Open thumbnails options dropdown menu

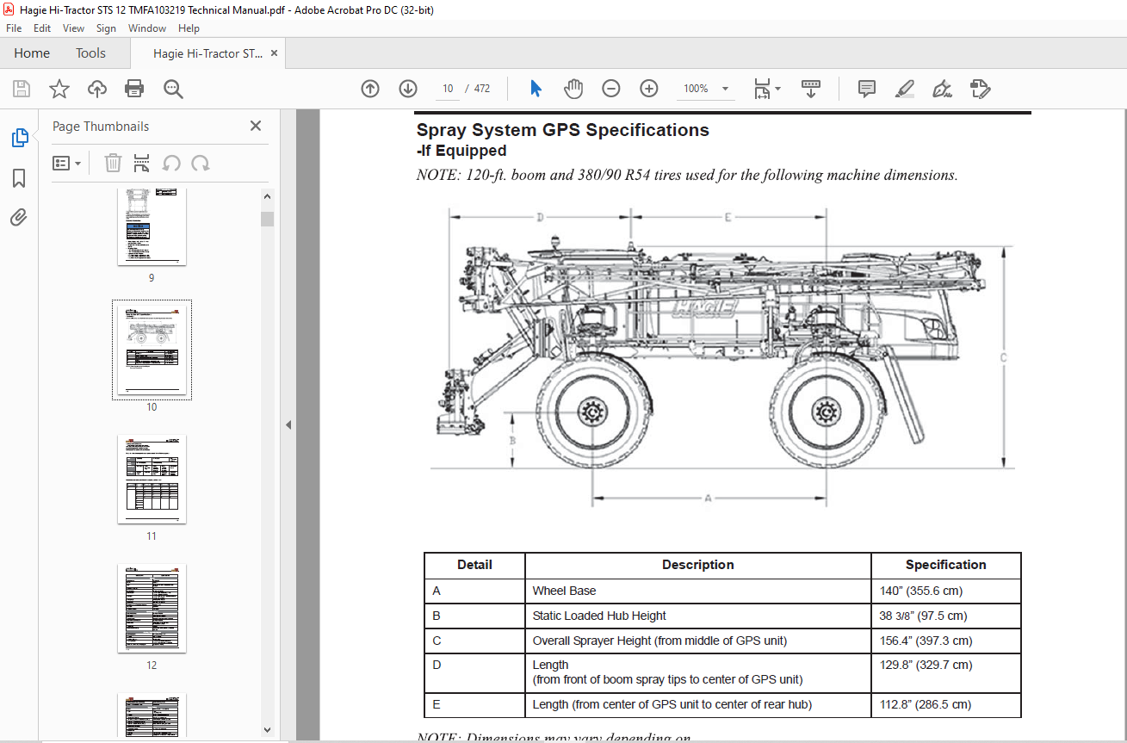pyautogui.click(x=67, y=163)
